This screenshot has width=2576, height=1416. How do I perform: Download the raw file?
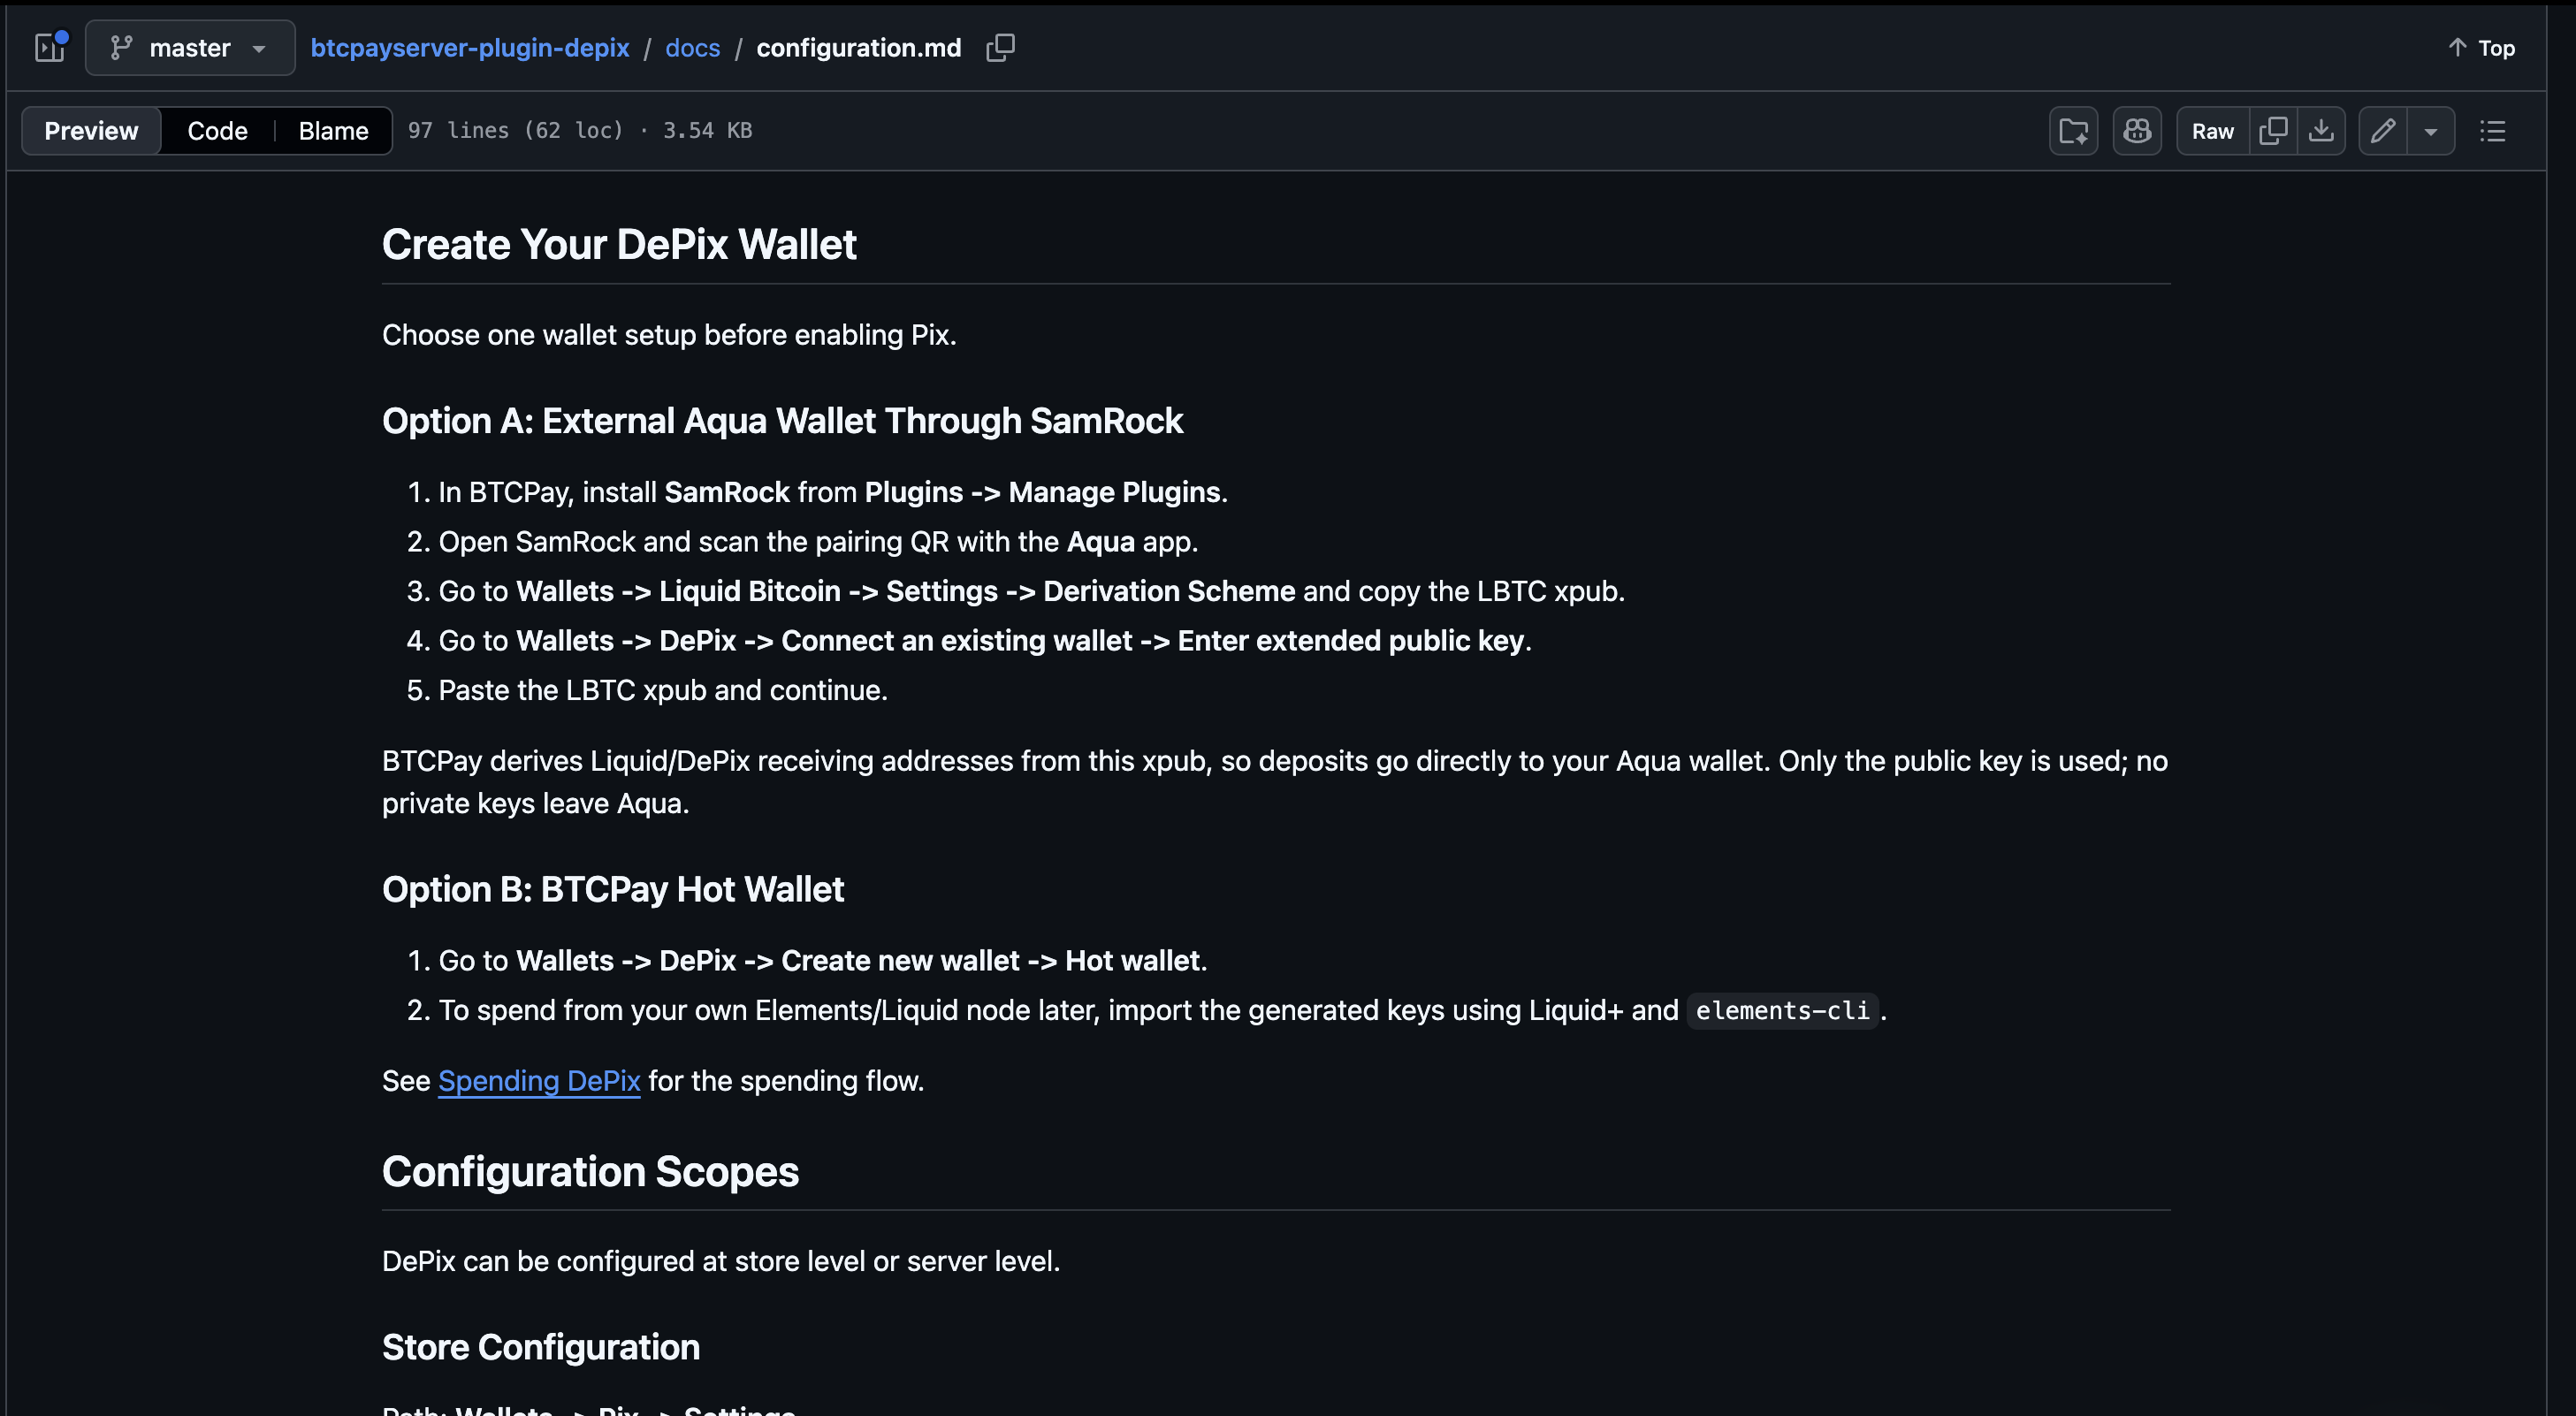pyautogui.click(x=2321, y=131)
